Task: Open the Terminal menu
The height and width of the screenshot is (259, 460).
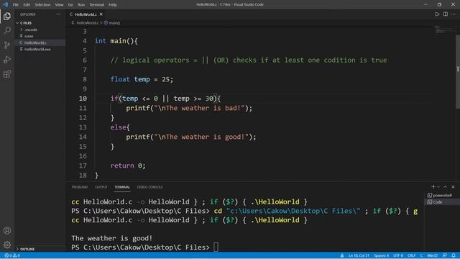Action: 96,4
